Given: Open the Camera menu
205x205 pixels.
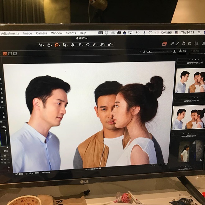Looking at the screenshot, I should [x=41, y=33].
